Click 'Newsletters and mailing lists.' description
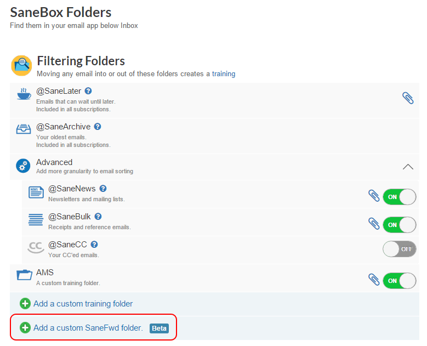 pyautogui.click(x=87, y=200)
